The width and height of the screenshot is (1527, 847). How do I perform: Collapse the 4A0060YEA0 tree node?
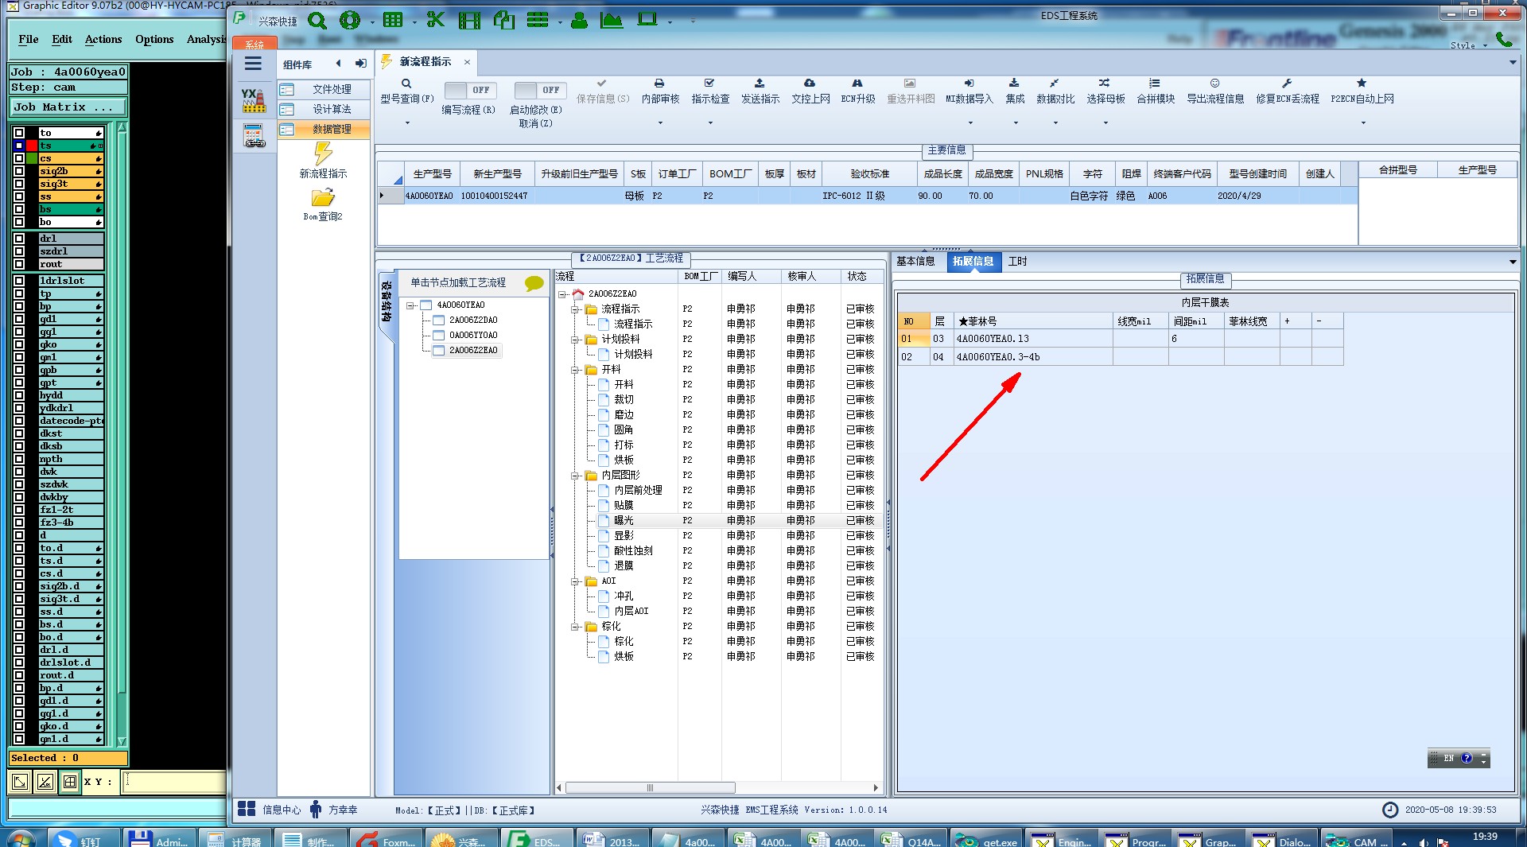pyautogui.click(x=410, y=305)
